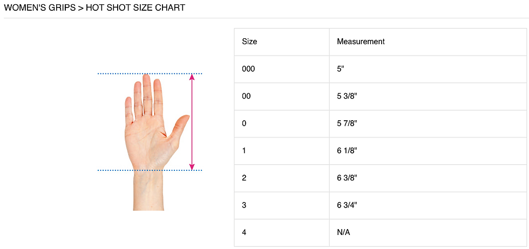
Task: Select the 5 3/8" measurement cell
Action: click(x=347, y=96)
